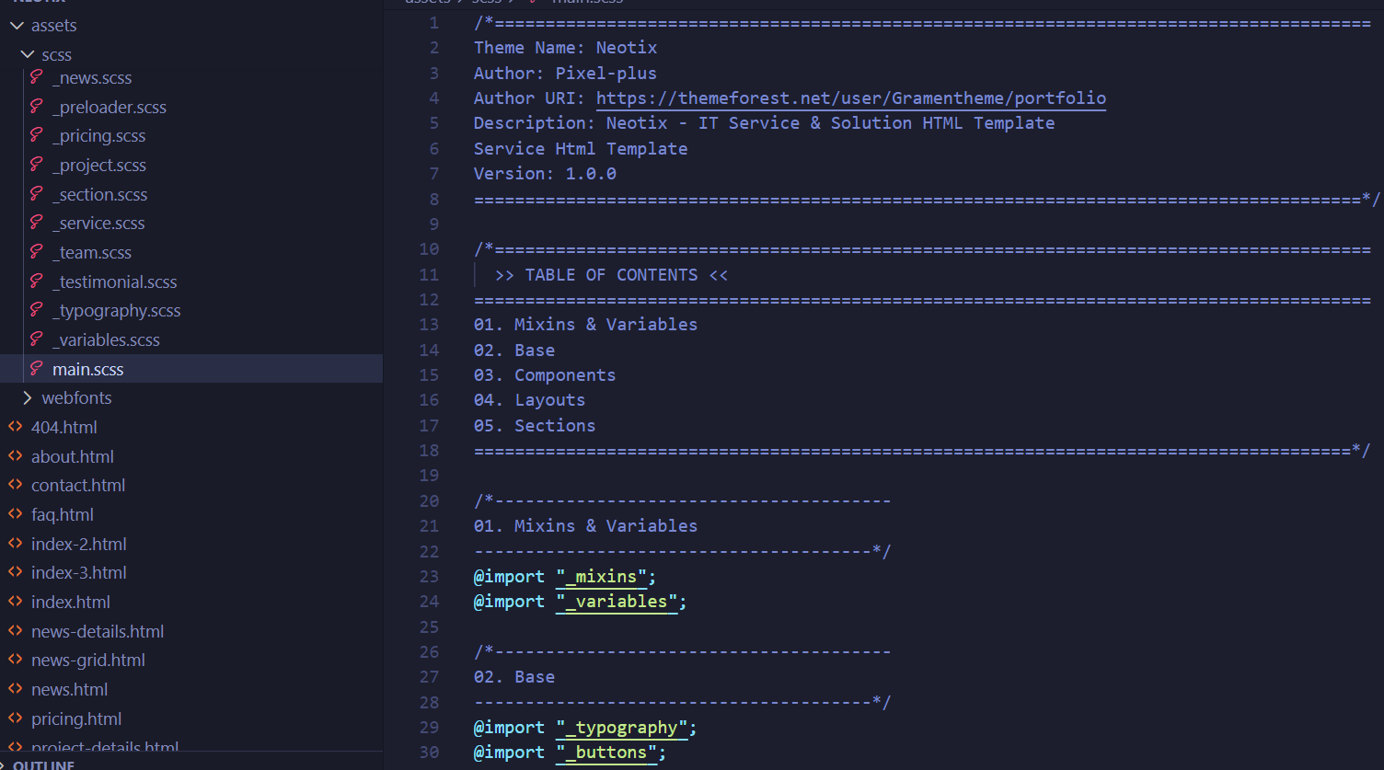
Task: Open about.html file
Action: (x=73, y=457)
